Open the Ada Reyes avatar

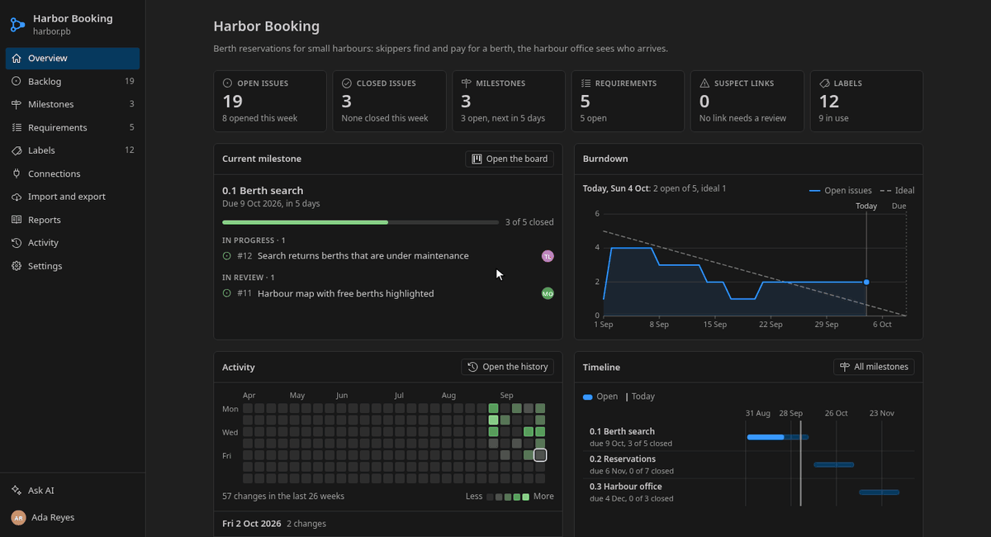pyautogui.click(x=18, y=517)
